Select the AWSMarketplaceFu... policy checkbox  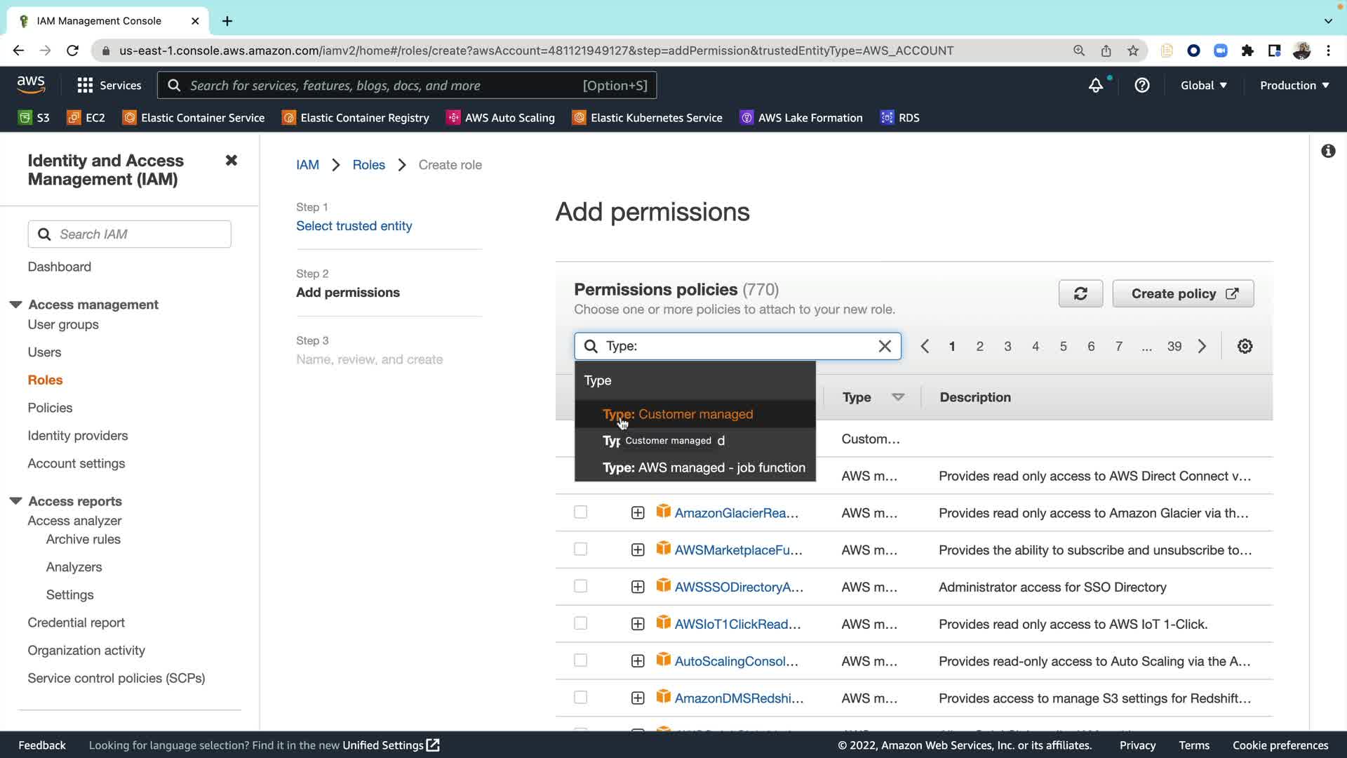(580, 550)
